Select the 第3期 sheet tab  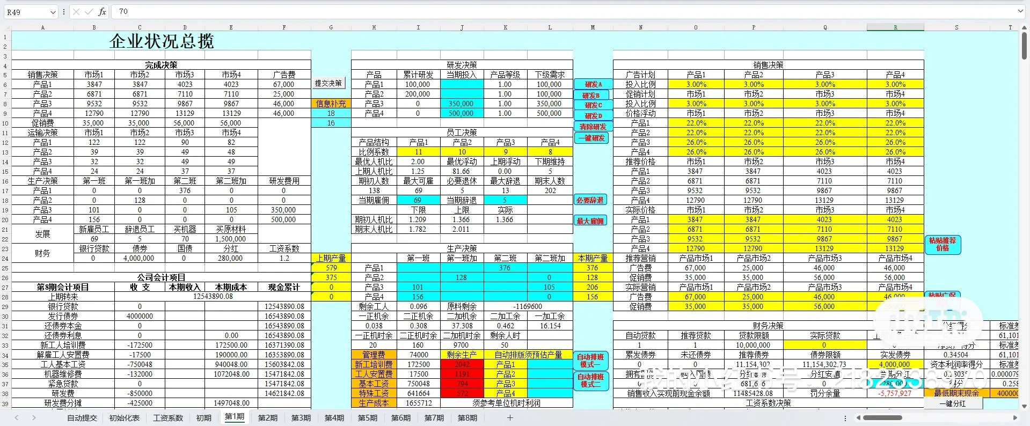tap(301, 417)
